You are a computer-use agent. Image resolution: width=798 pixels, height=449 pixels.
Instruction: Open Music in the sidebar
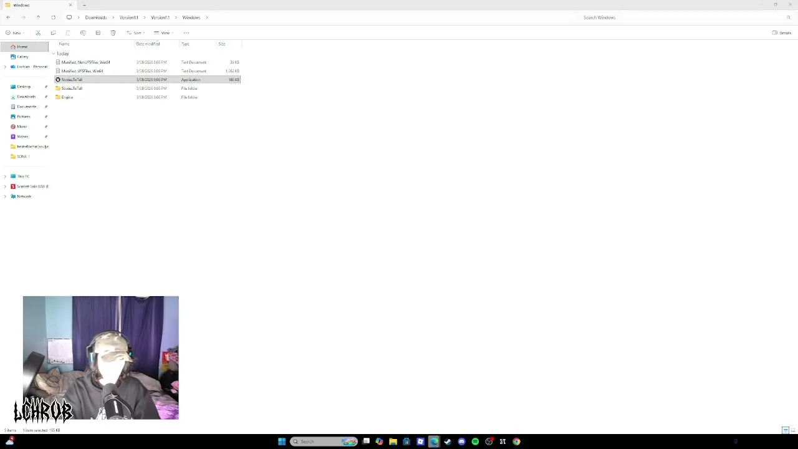click(22, 127)
